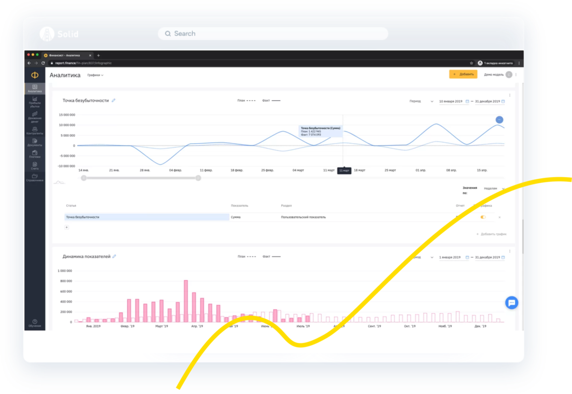
Task: Click the Solid logo at top left
Action: [59, 34]
